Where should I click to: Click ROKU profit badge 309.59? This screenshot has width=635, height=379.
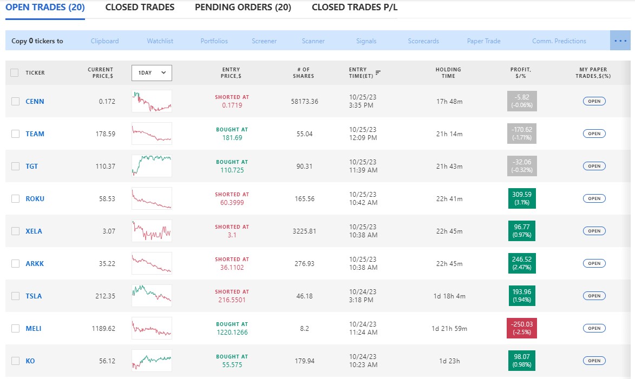(522, 198)
